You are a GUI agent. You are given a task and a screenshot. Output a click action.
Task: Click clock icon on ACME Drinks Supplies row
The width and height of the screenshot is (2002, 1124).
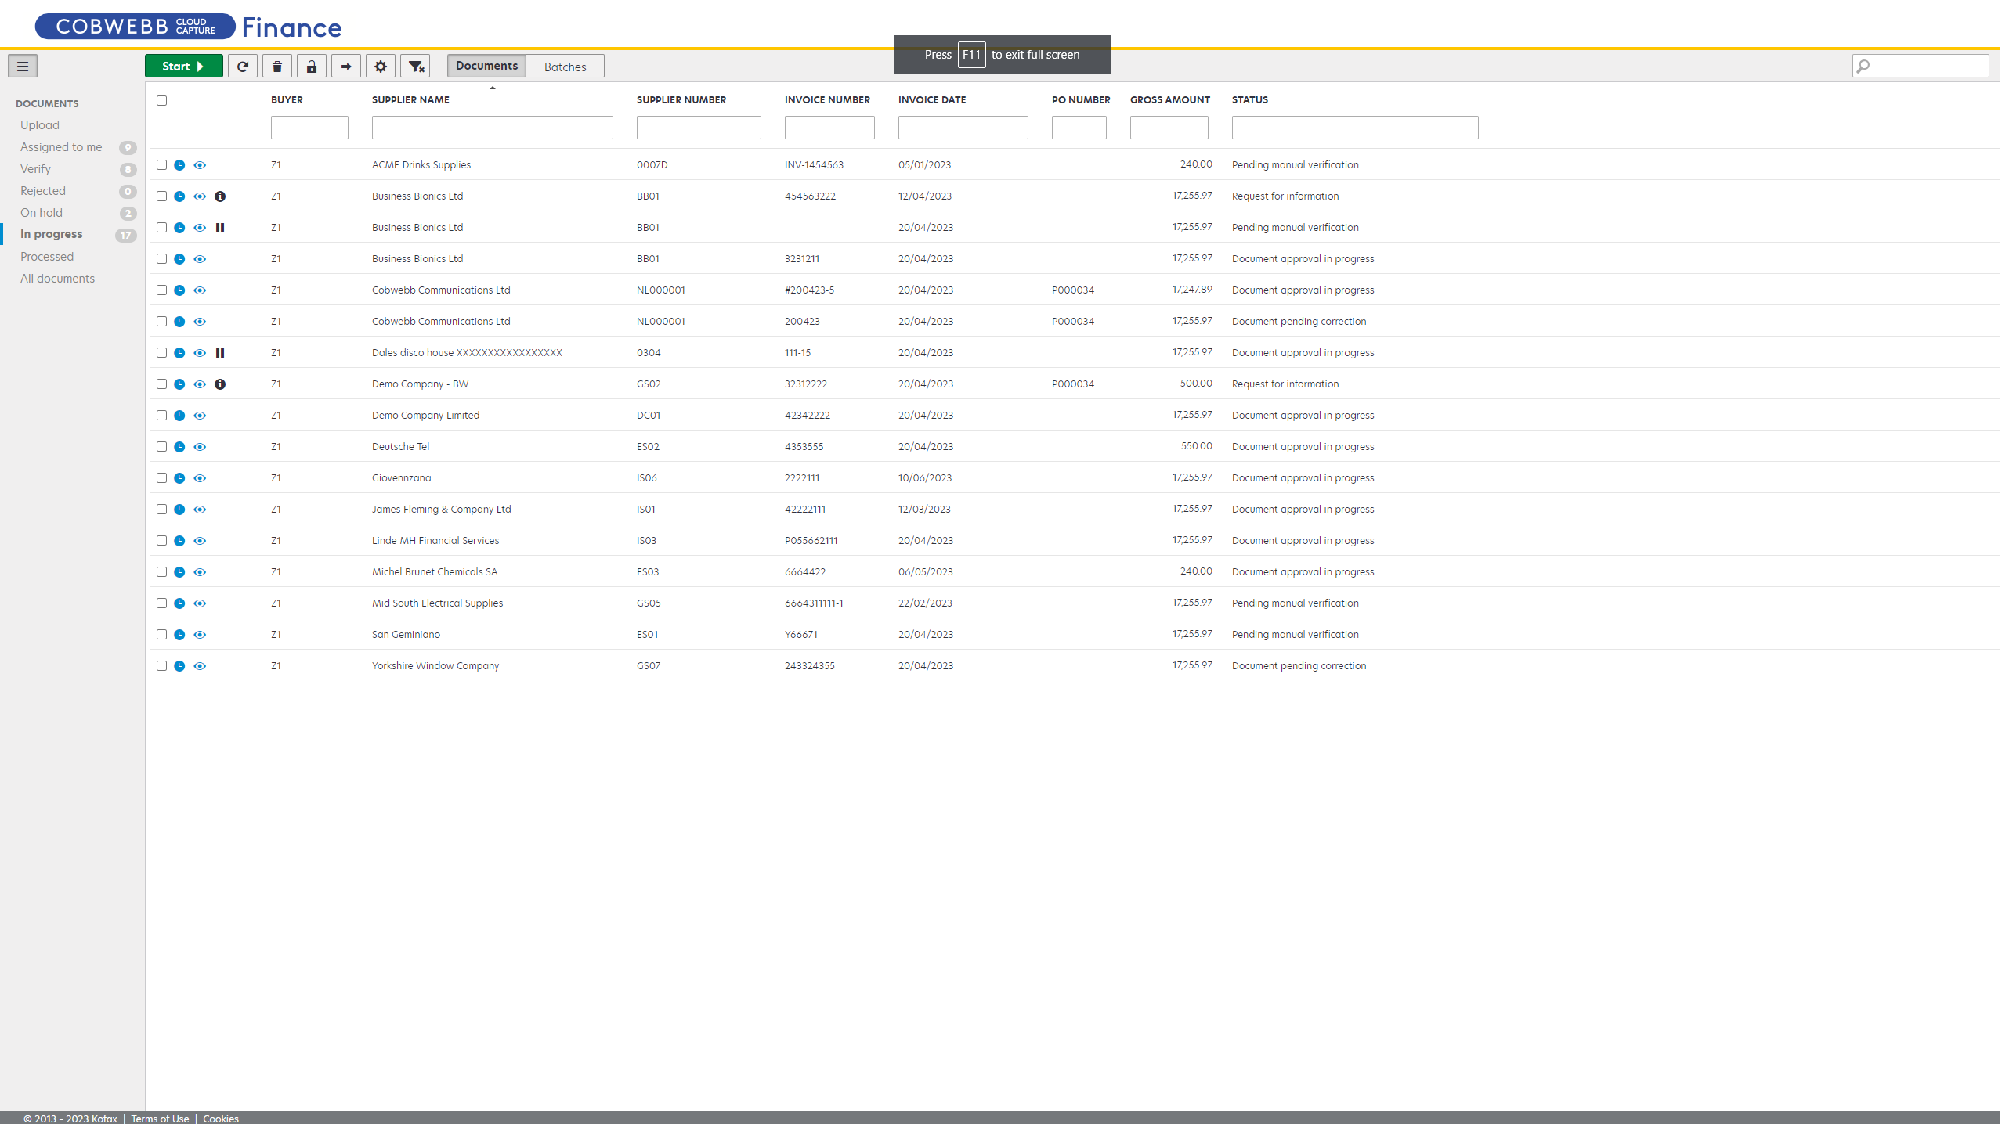(x=179, y=165)
